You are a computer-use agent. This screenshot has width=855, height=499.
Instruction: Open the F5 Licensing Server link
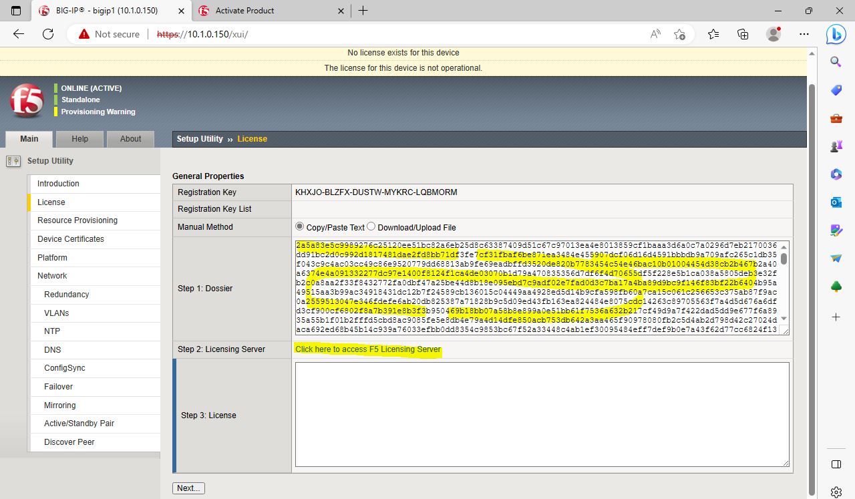click(x=367, y=349)
